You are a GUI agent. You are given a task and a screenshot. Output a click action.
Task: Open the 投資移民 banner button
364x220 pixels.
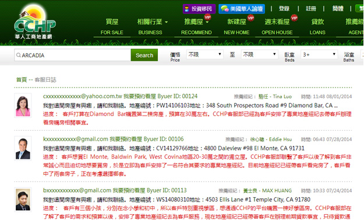(x=199, y=9)
